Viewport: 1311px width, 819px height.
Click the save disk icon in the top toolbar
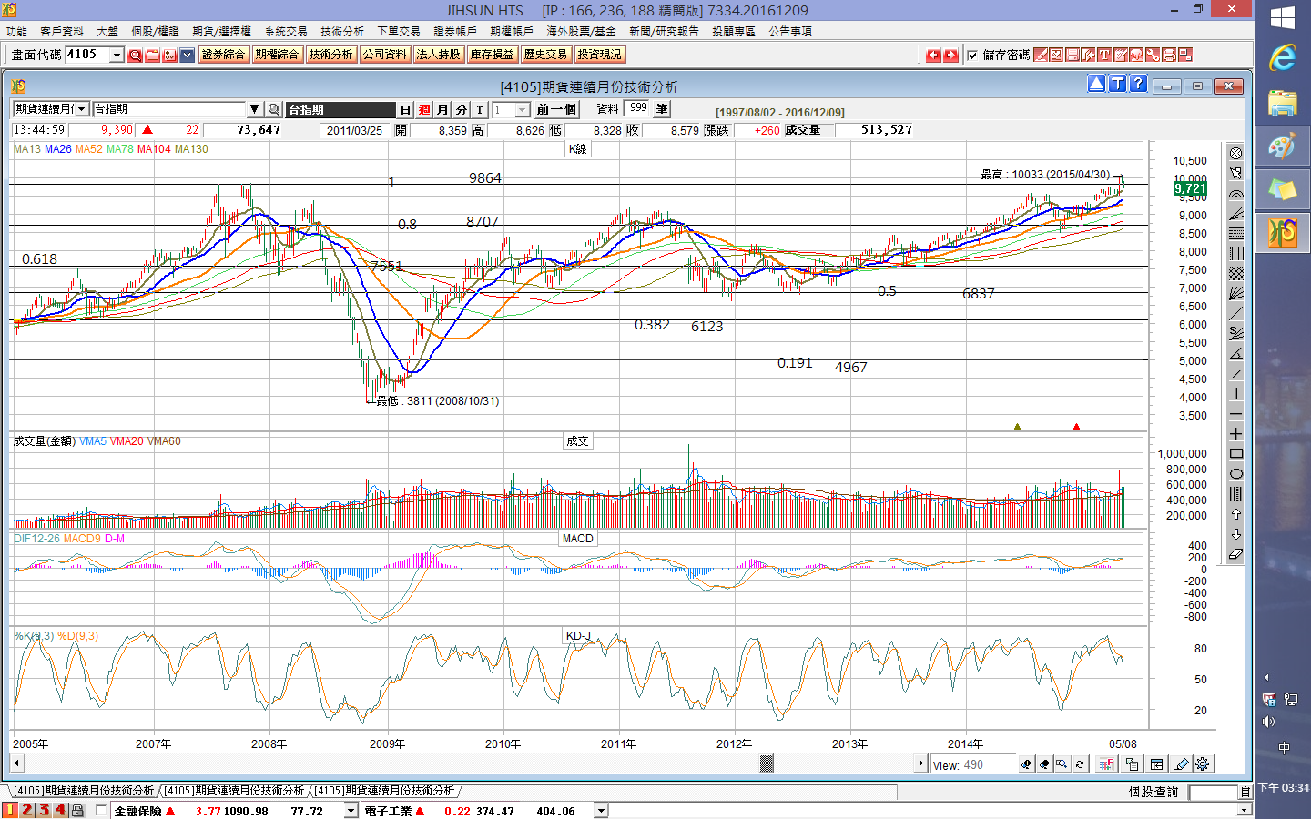[1072, 55]
